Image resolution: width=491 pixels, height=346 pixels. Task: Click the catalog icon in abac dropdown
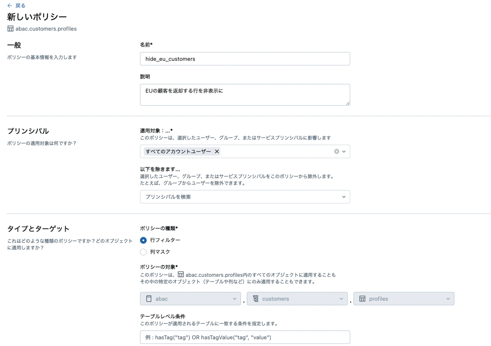tap(149, 299)
